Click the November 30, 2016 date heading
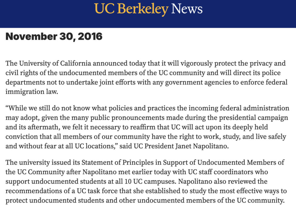The height and width of the screenshot is (212, 296). pyautogui.click(x=54, y=37)
